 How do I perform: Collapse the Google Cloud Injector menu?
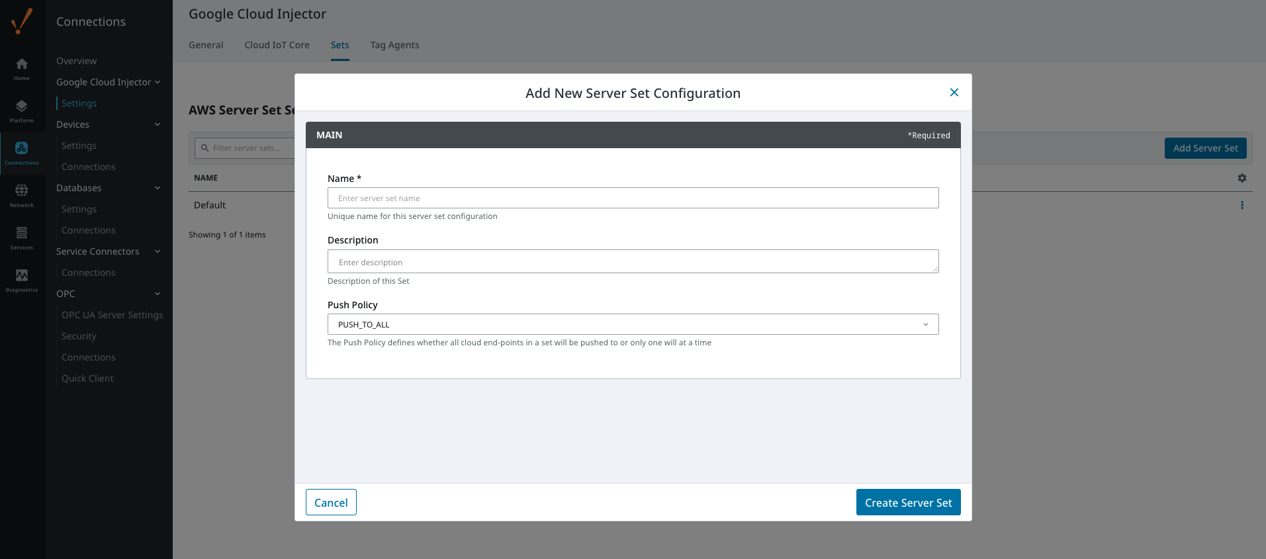pyautogui.click(x=158, y=82)
